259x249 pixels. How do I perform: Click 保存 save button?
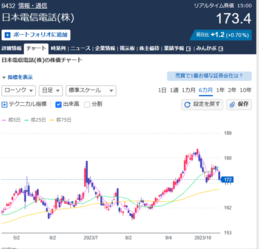(239, 105)
